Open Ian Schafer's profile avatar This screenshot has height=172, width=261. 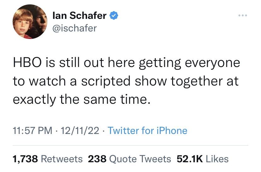pos(30,22)
